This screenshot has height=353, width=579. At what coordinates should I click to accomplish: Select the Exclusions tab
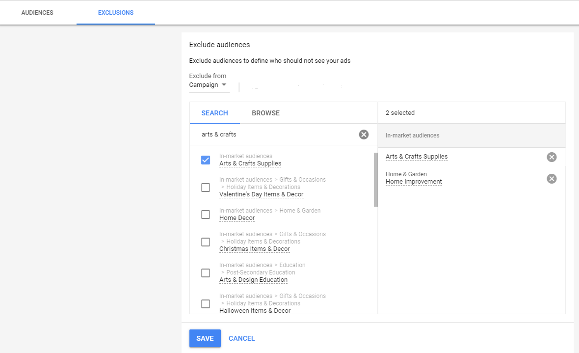point(116,13)
